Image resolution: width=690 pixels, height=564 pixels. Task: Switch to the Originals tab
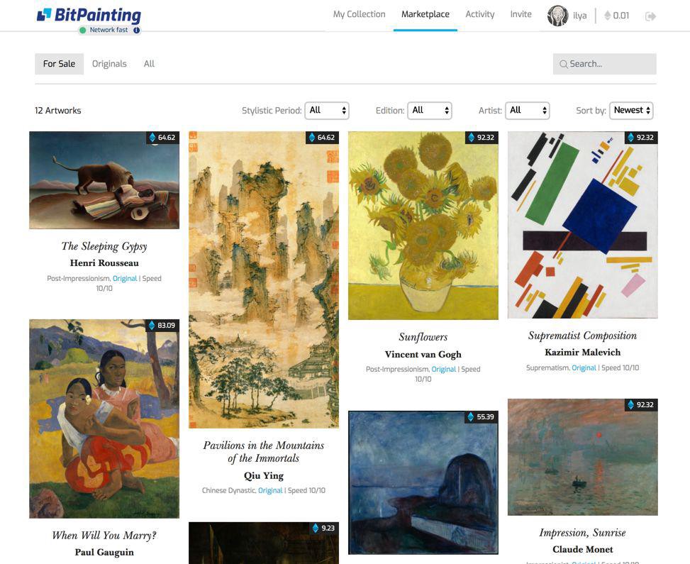[109, 64]
